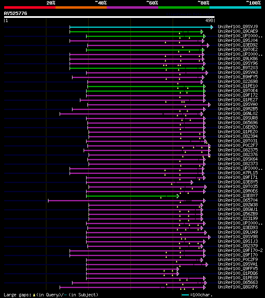Select the UniRef100_B9HFY5 label
Image resolution: width=265 pixels, height=298 pixels.
click(x=238, y=77)
